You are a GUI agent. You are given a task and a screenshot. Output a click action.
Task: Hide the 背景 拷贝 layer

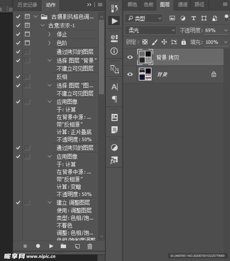click(x=130, y=57)
